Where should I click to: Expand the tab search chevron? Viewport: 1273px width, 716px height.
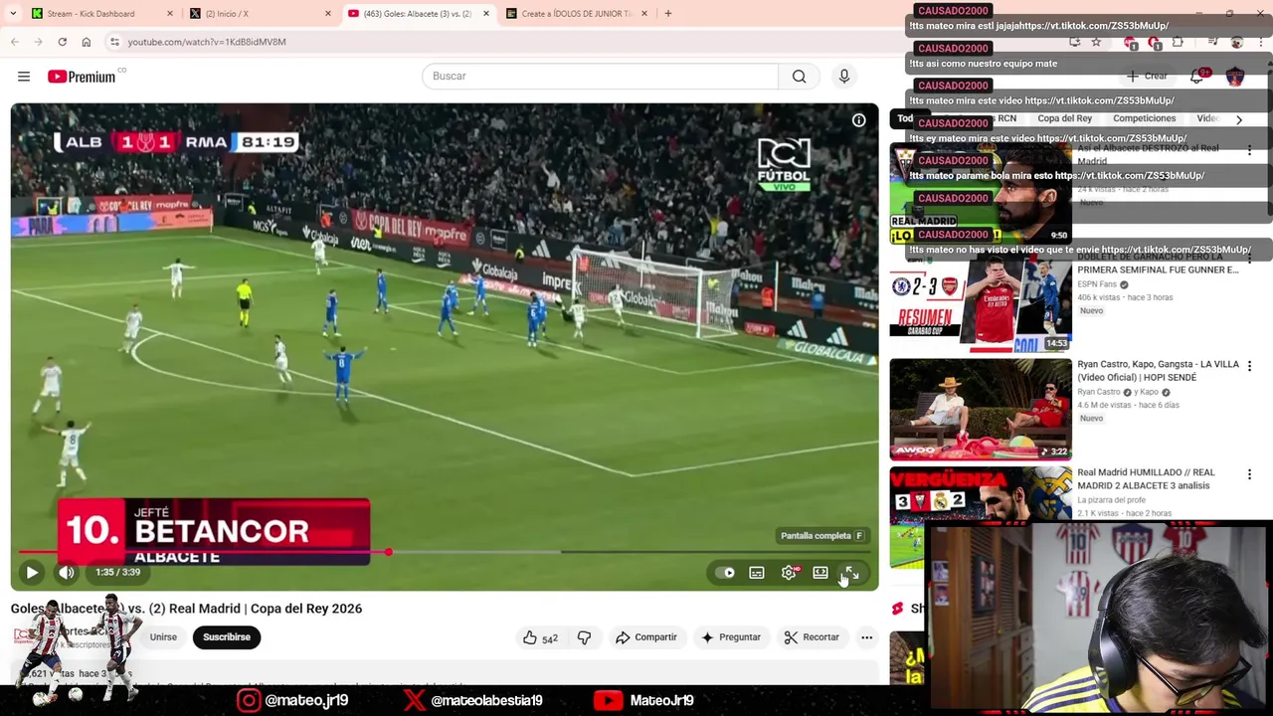coord(12,14)
